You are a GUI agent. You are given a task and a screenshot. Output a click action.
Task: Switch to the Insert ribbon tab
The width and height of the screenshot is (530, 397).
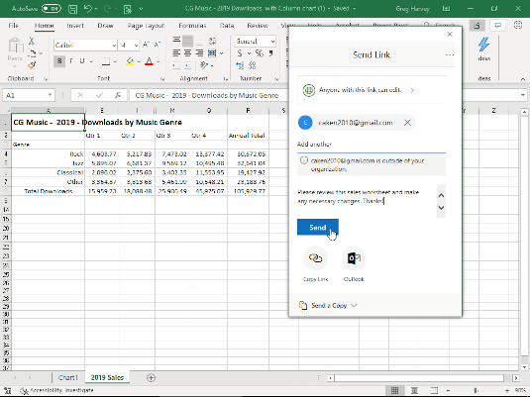click(x=75, y=26)
